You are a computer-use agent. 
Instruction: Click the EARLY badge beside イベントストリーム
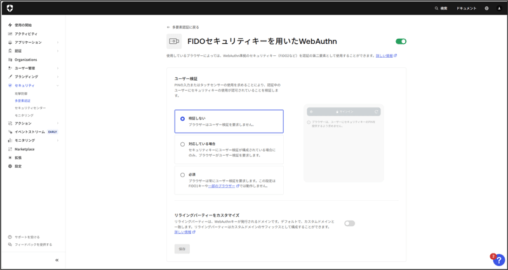click(53, 132)
